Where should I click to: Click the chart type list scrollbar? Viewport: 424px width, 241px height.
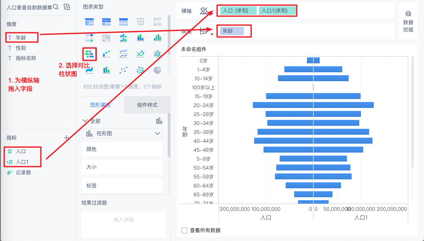tap(169, 35)
